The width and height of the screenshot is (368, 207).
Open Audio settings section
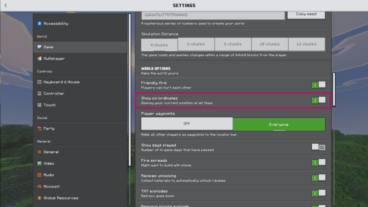click(x=80, y=175)
